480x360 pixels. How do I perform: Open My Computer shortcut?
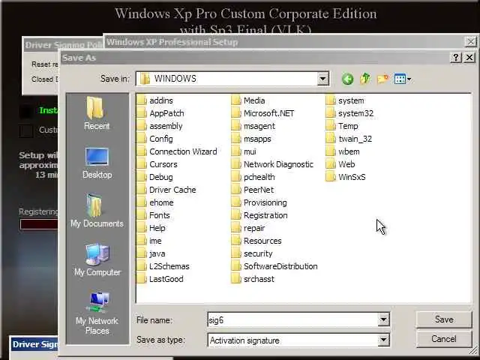(x=97, y=260)
